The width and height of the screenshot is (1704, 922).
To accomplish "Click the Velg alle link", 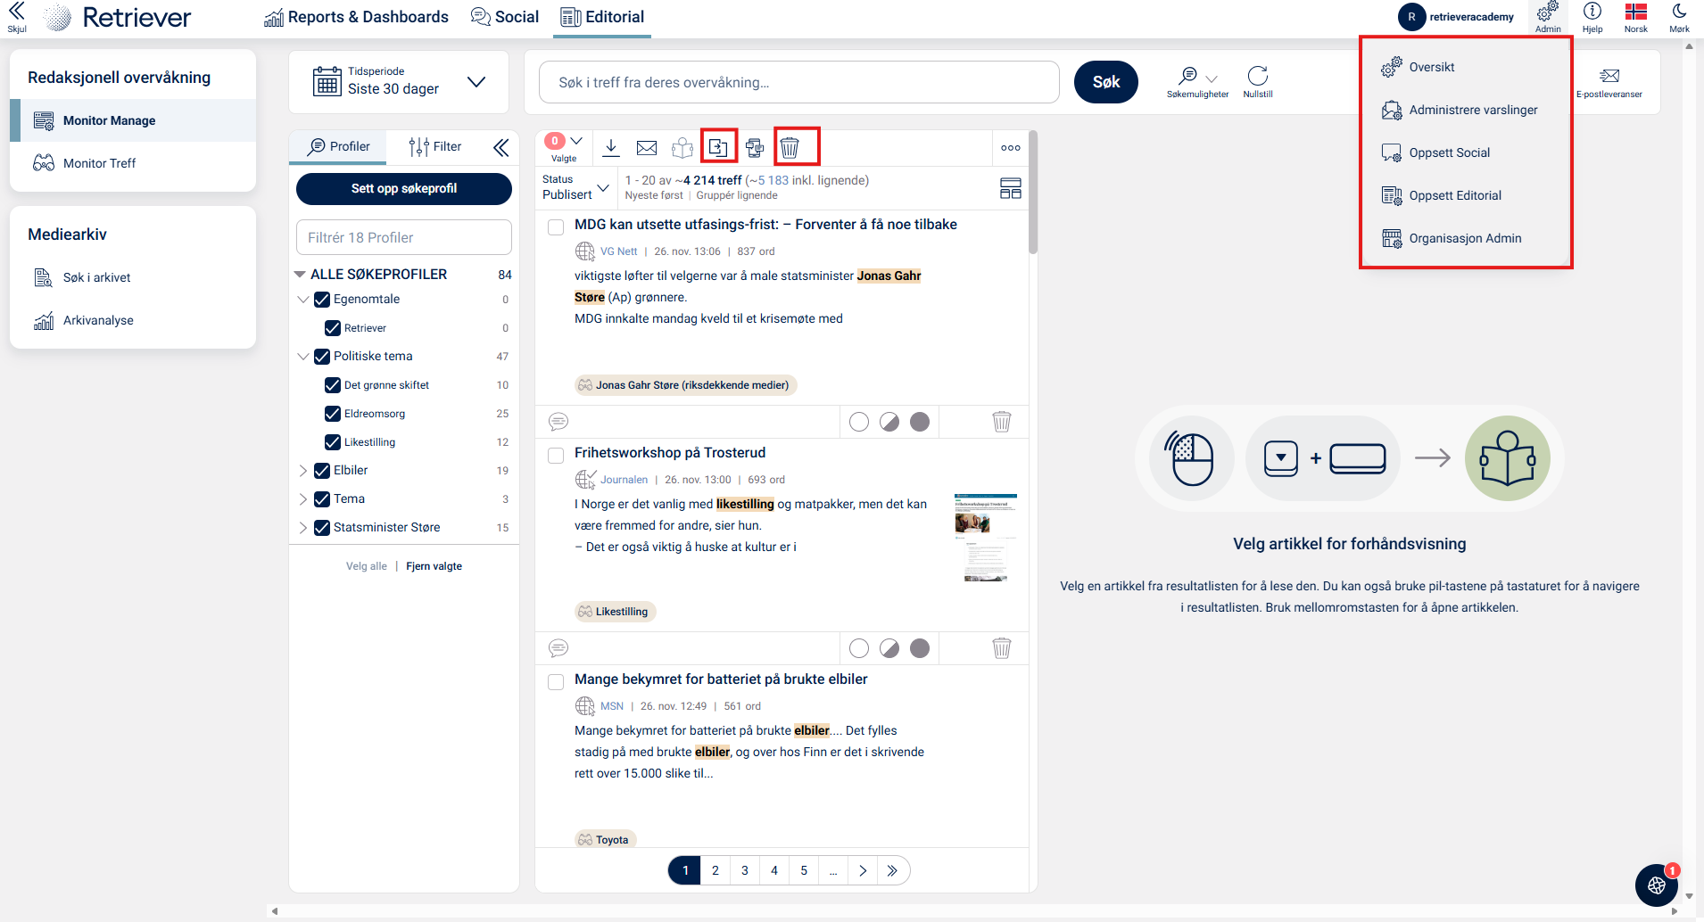I will click(x=367, y=566).
